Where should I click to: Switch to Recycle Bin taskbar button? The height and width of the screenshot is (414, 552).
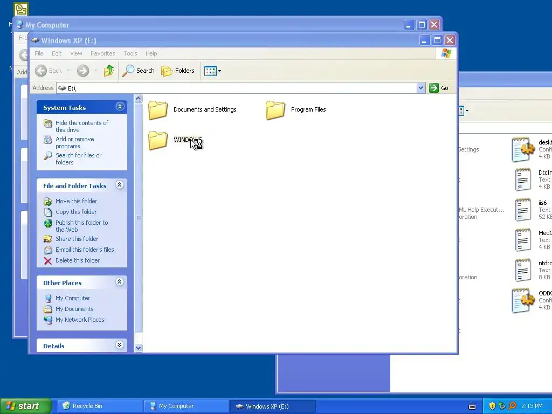point(100,406)
